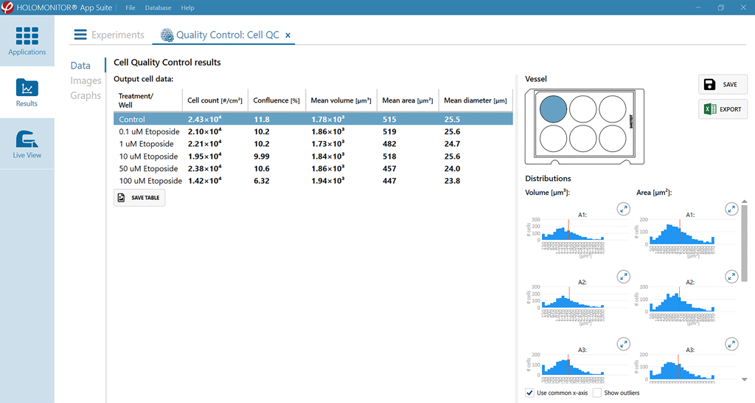The height and width of the screenshot is (403, 755).
Task: Click the distributions panel vertical scrollbar thumb
Action: point(745,243)
